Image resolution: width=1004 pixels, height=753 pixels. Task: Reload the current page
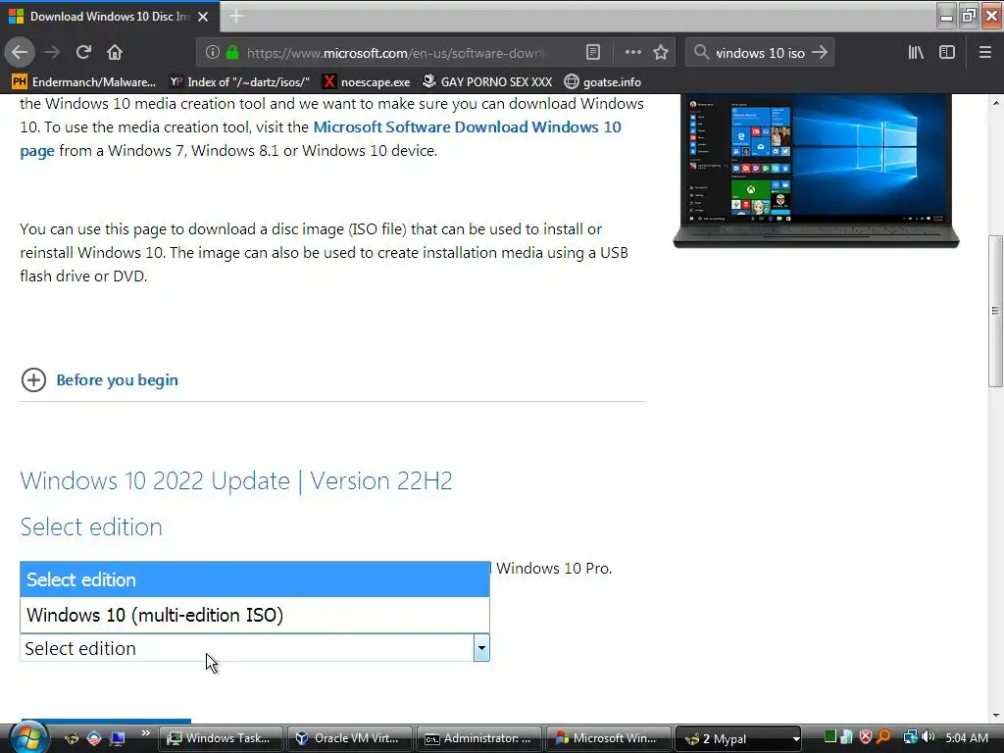click(83, 53)
